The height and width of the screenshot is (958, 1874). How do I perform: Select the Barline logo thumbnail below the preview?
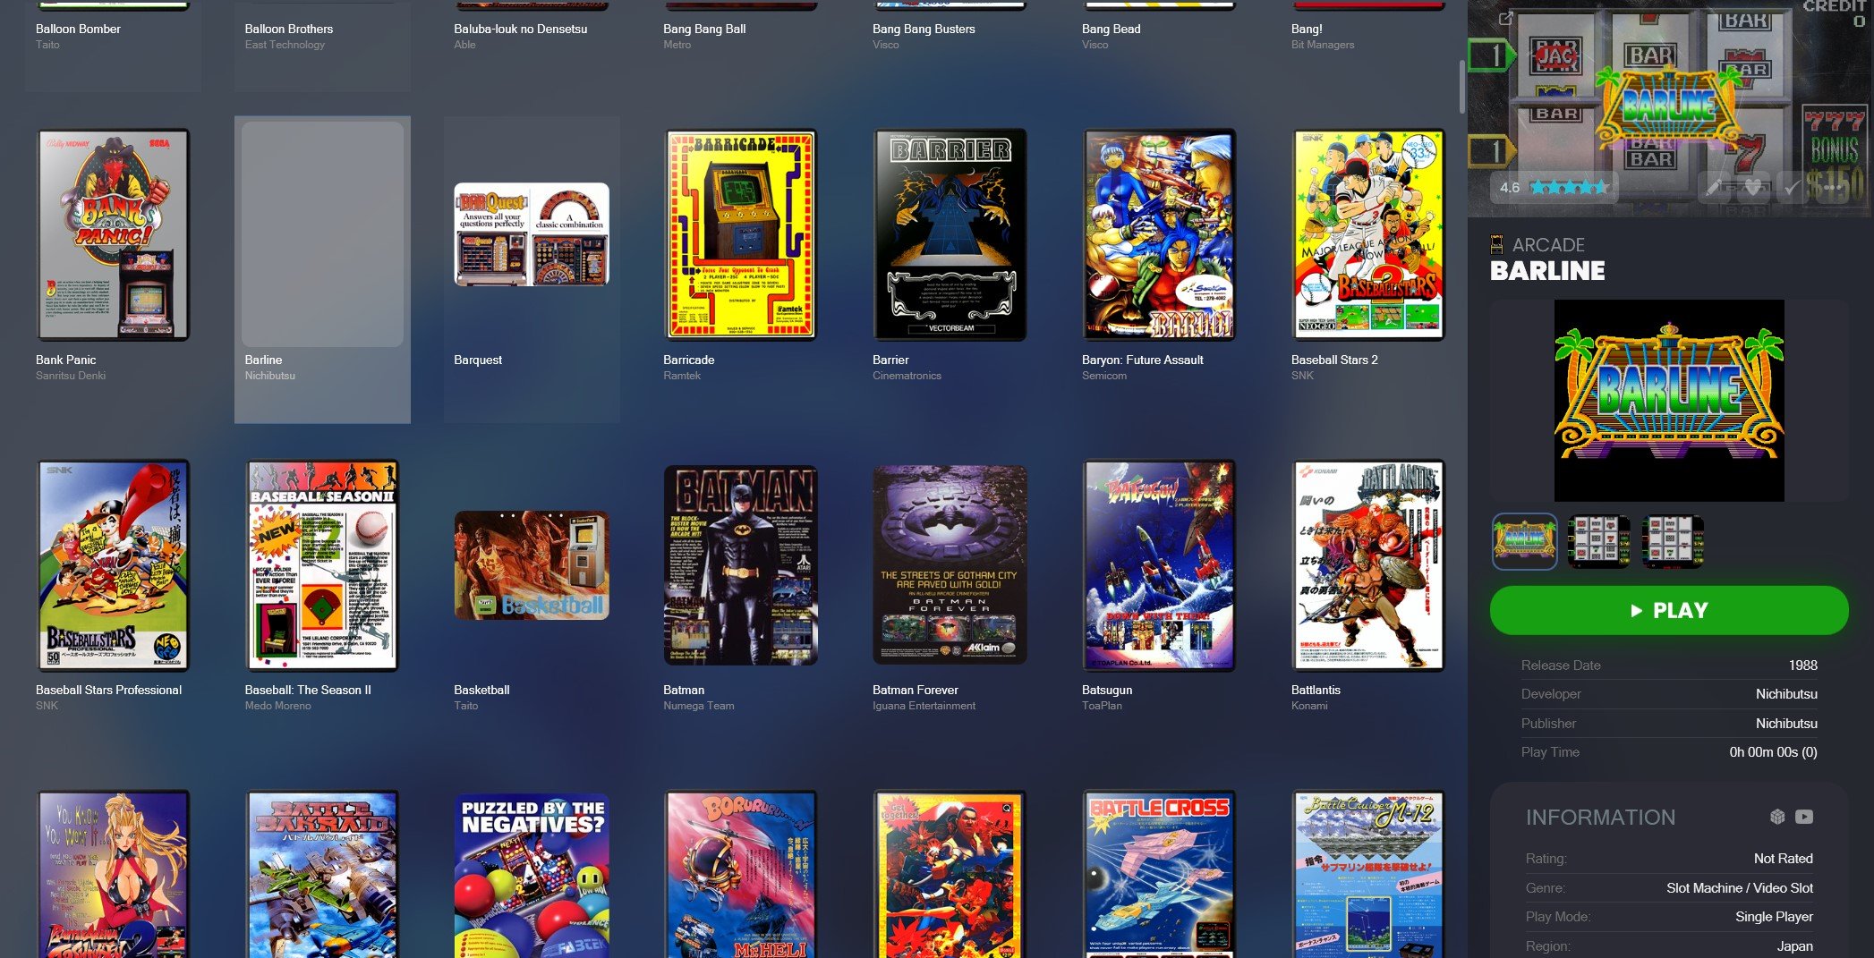tap(1525, 541)
